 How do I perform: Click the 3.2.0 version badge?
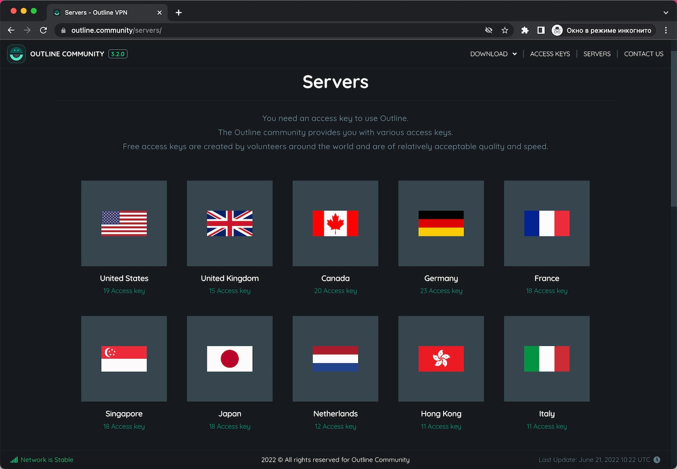(x=118, y=54)
